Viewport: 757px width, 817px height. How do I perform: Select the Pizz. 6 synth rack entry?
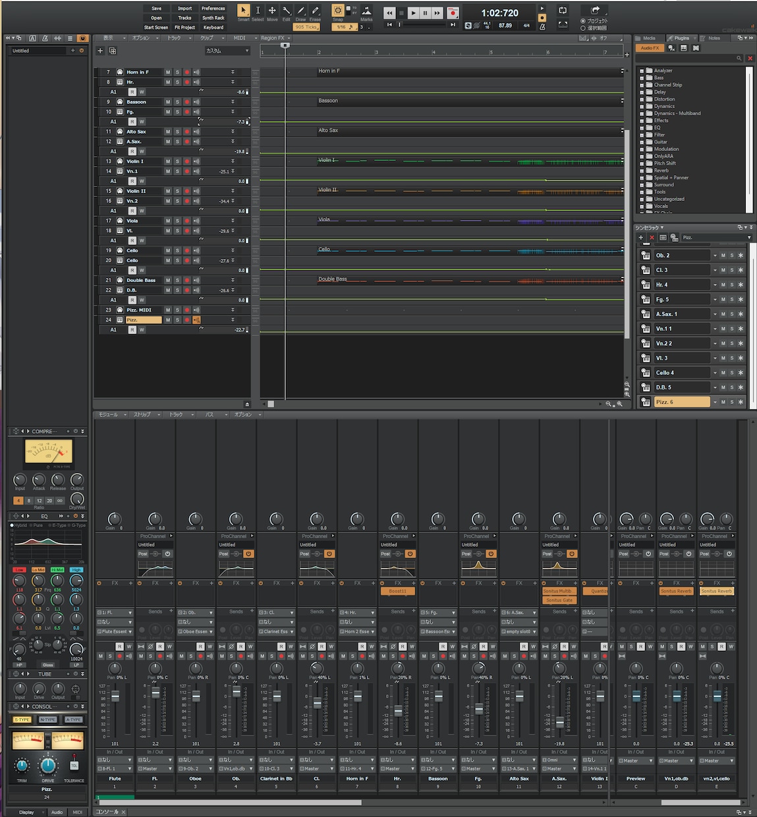pyautogui.click(x=682, y=402)
